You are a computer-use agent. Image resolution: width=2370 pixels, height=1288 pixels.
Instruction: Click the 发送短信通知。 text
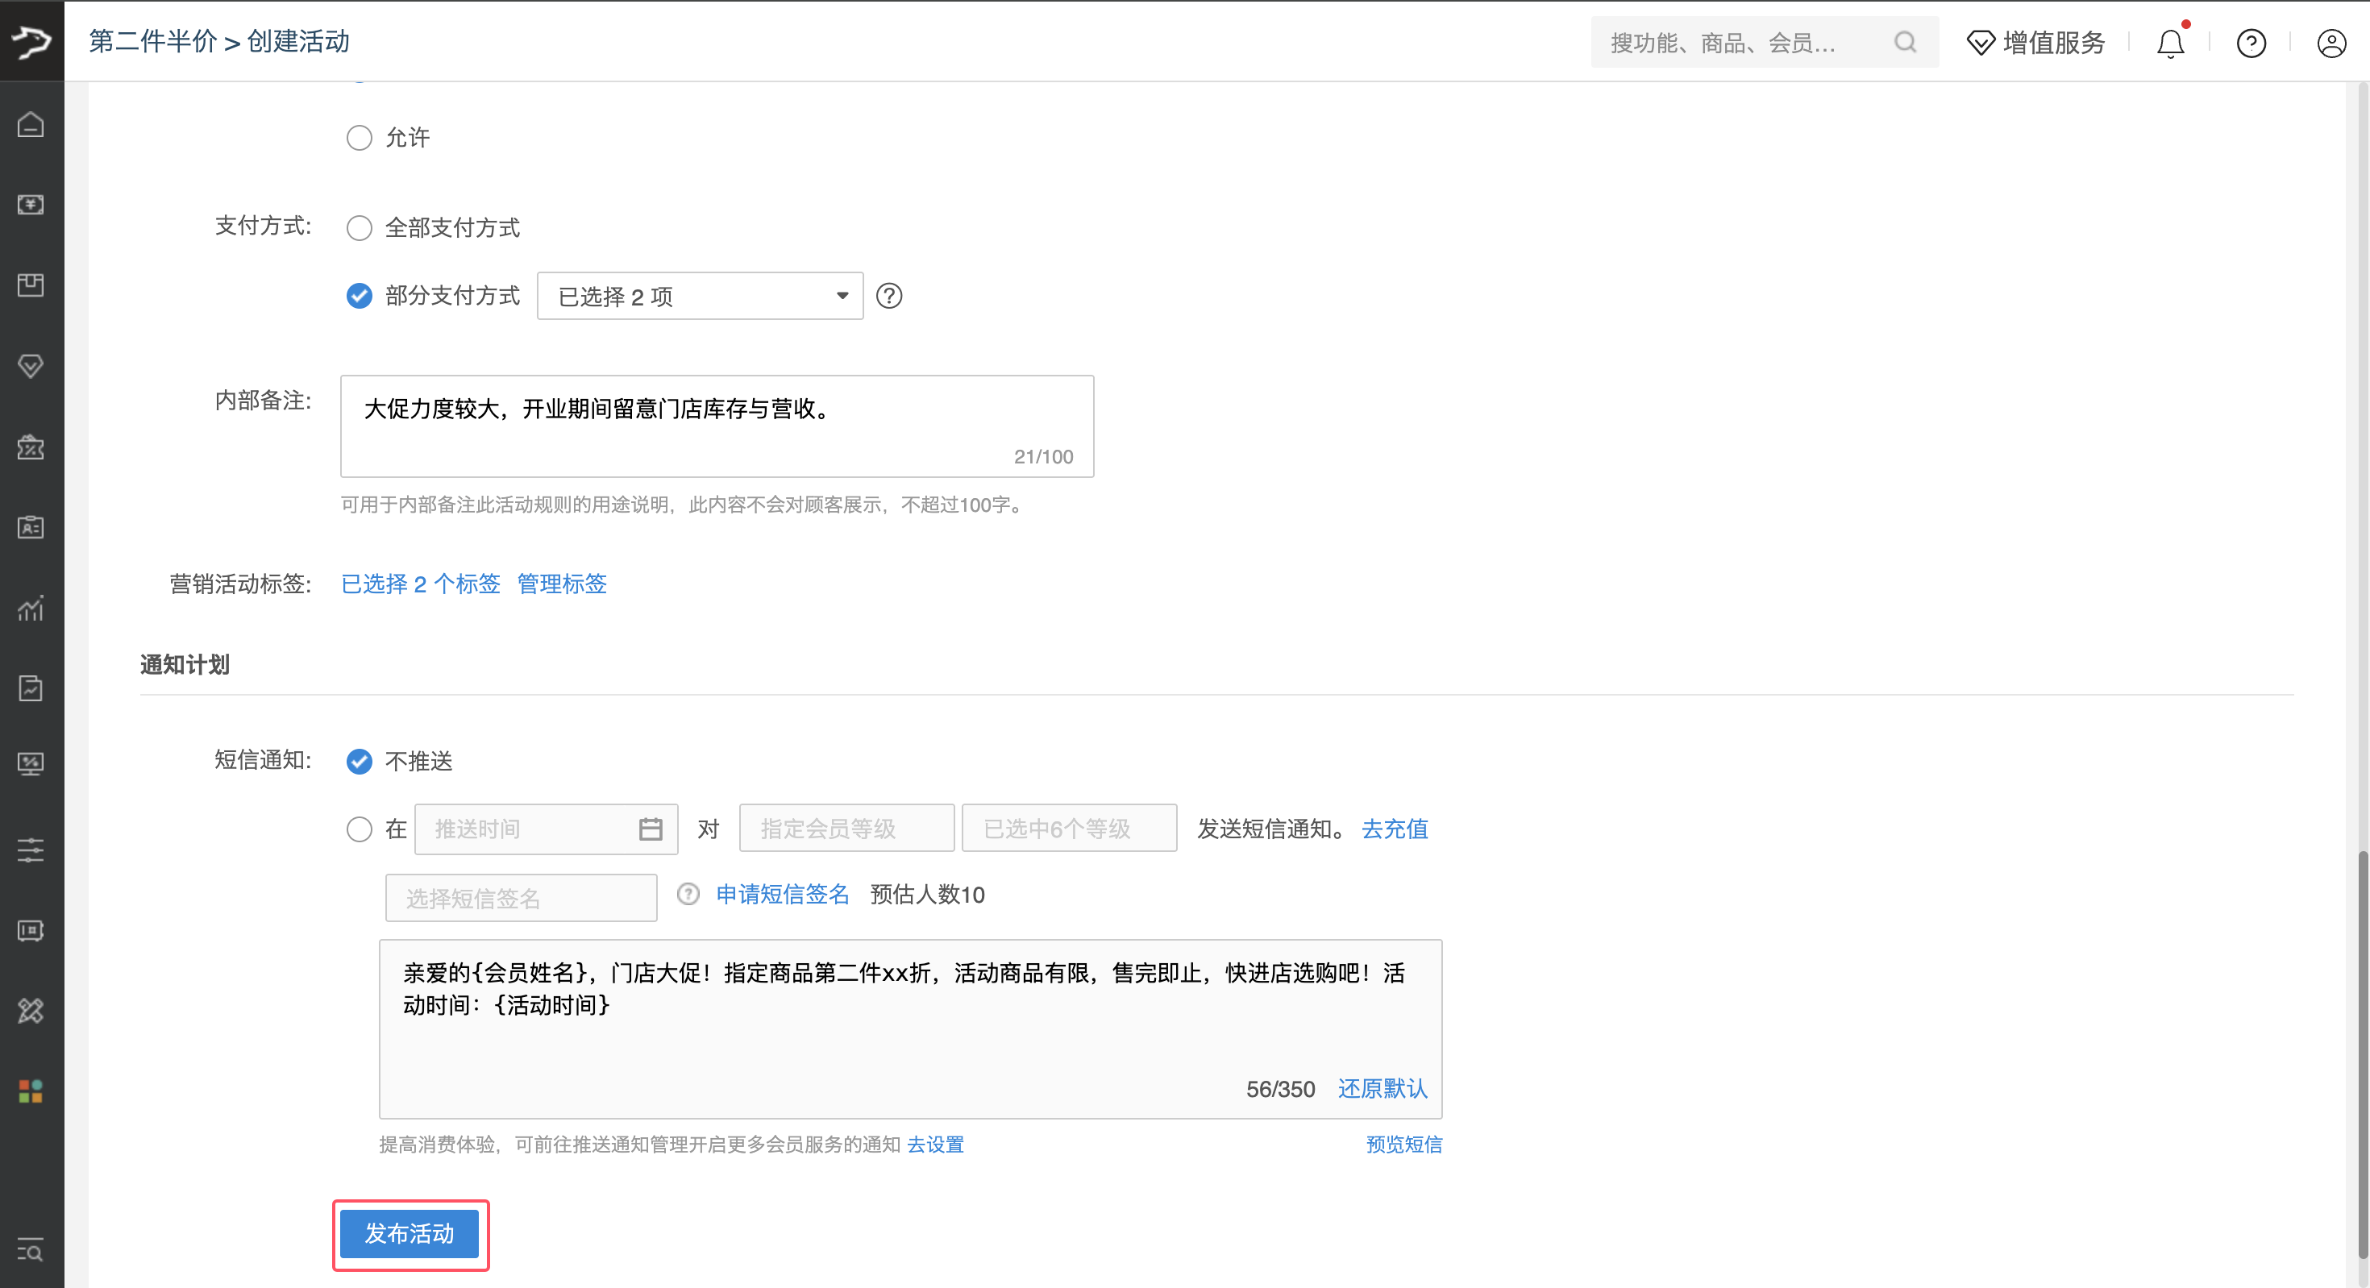[1271, 829]
